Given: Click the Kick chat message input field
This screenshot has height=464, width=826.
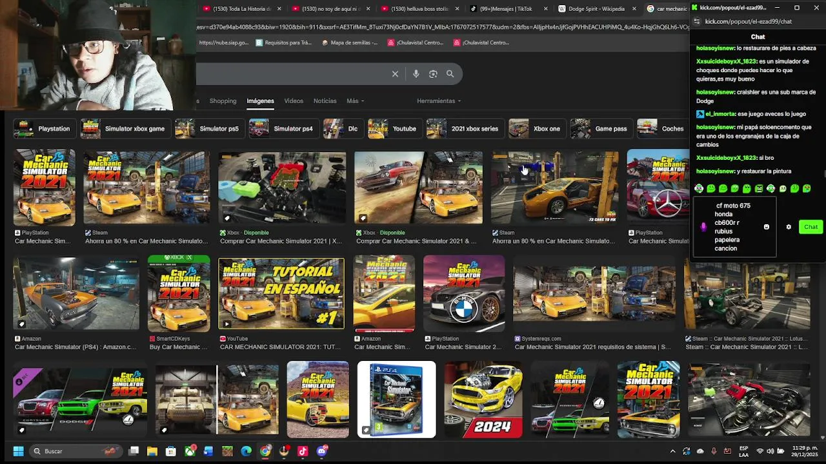Looking at the screenshot, I should pos(734,227).
